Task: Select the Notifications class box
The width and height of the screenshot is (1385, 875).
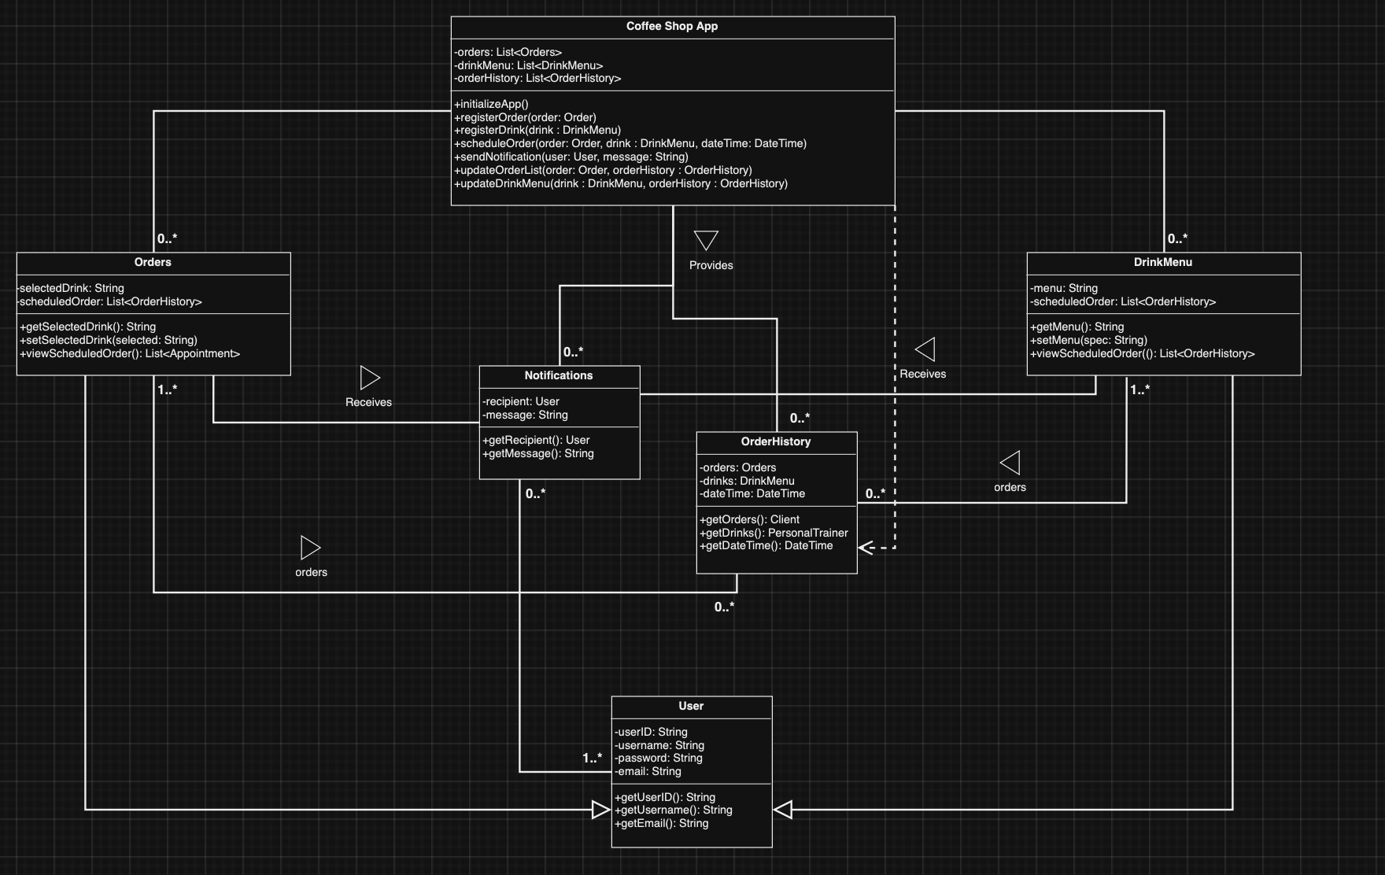Action: [x=559, y=423]
